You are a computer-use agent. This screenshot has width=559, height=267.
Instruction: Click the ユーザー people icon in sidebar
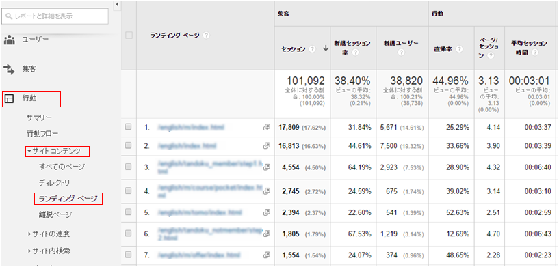[x=10, y=40]
